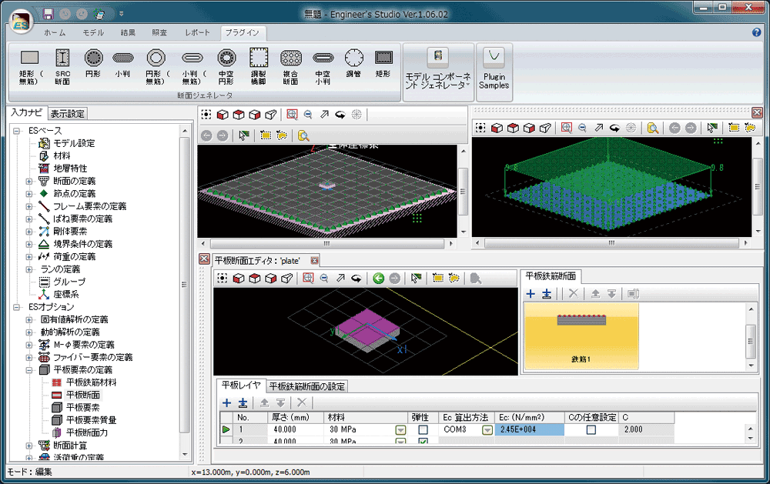Click zoom out icon in right view toolbar
This screenshot has height=484, width=770.
(582, 128)
